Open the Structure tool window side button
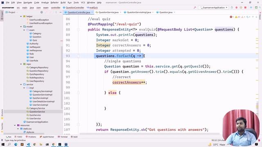 tap(2, 114)
